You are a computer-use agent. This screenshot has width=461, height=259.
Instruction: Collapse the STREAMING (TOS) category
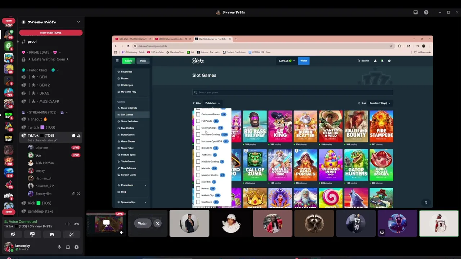45,112
